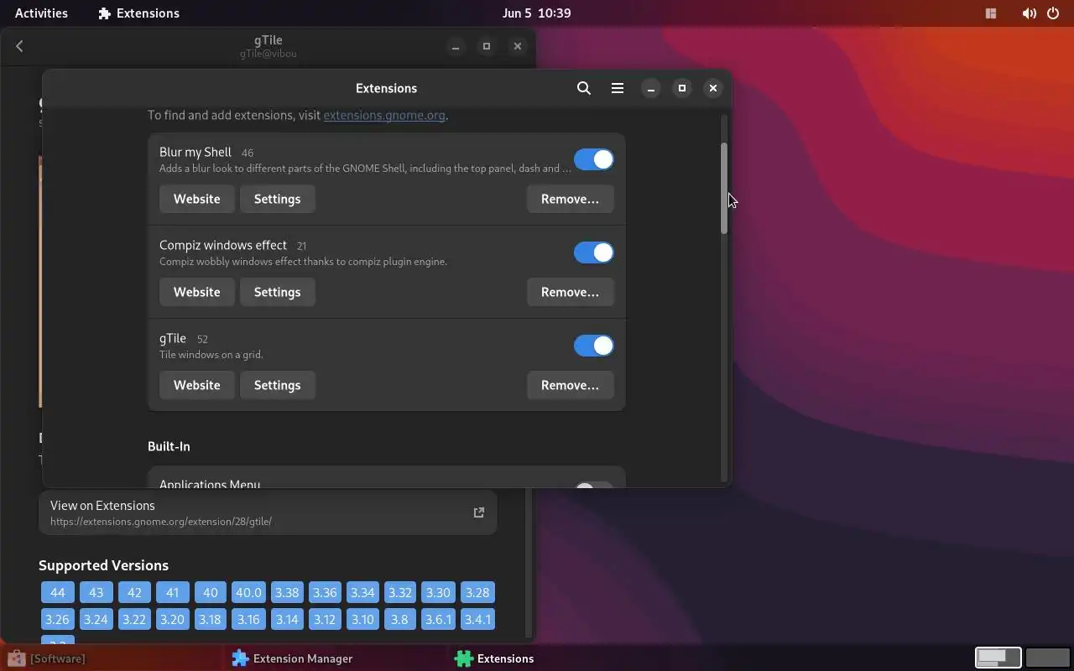Select the first workspace thumbnail
Viewport: 1074px width, 671px height.
pyautogui.click(x=998, y=658)
